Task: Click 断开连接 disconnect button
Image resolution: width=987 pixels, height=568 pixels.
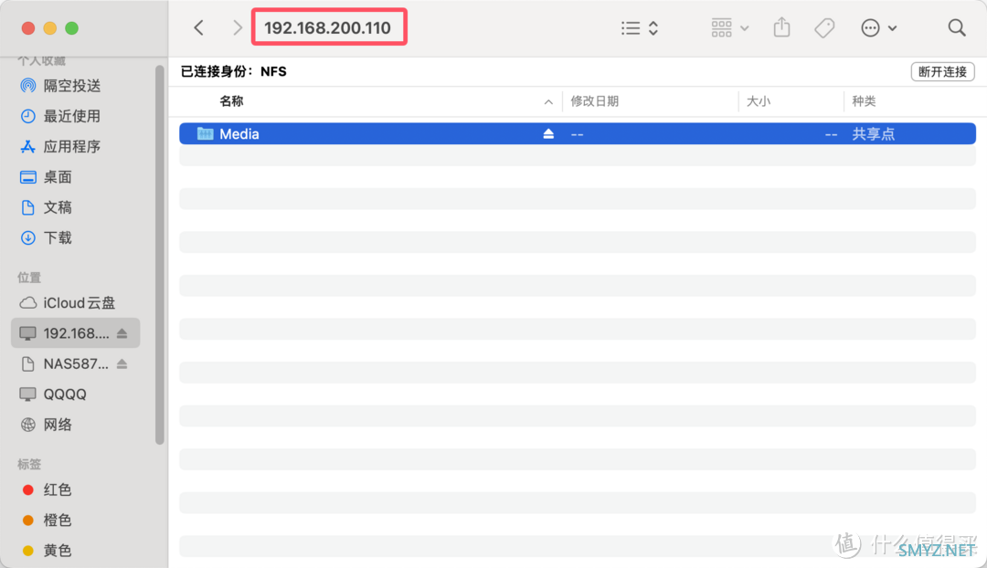Action: click(942, 72)
